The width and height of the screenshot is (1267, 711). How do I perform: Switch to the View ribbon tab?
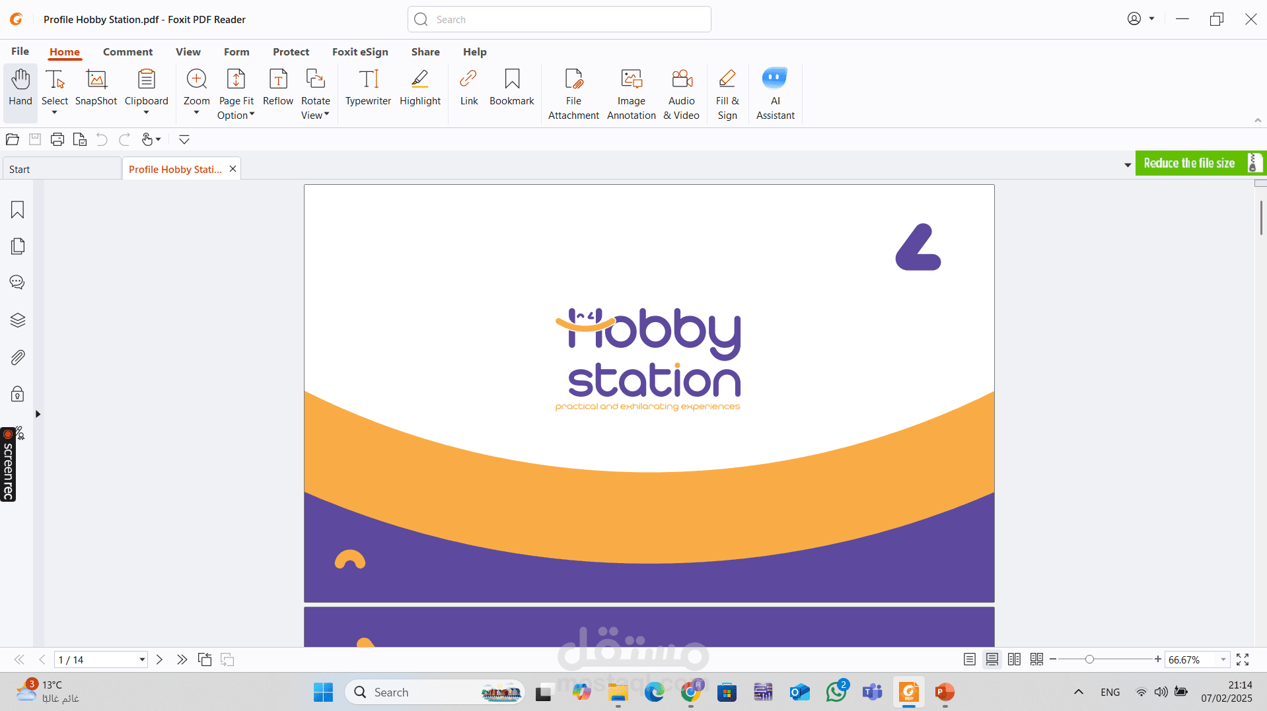click(188, 51)
